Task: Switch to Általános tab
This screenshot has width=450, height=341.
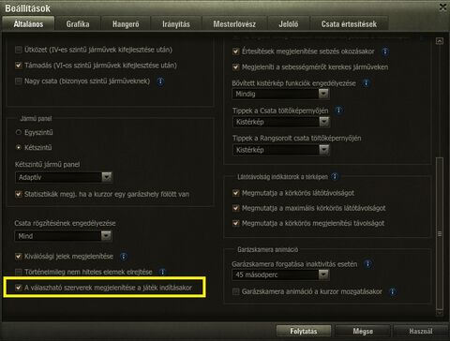Action: pos(28,24)
